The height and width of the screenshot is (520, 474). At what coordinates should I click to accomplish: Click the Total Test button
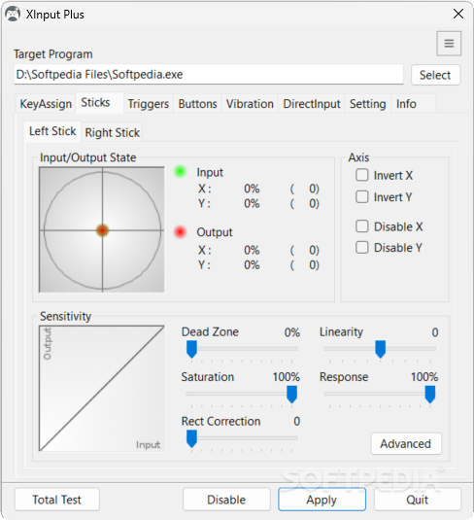click(x=56, y=500)
